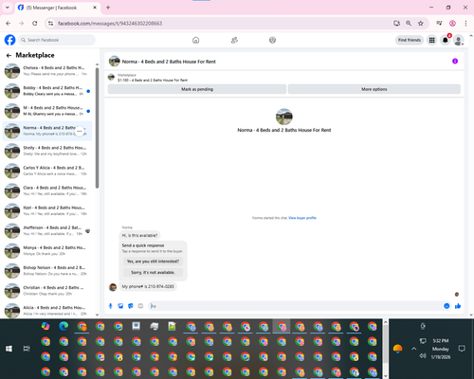
Task: Choose a sticker with the sticker icon
Action: (x=131, y=306)
